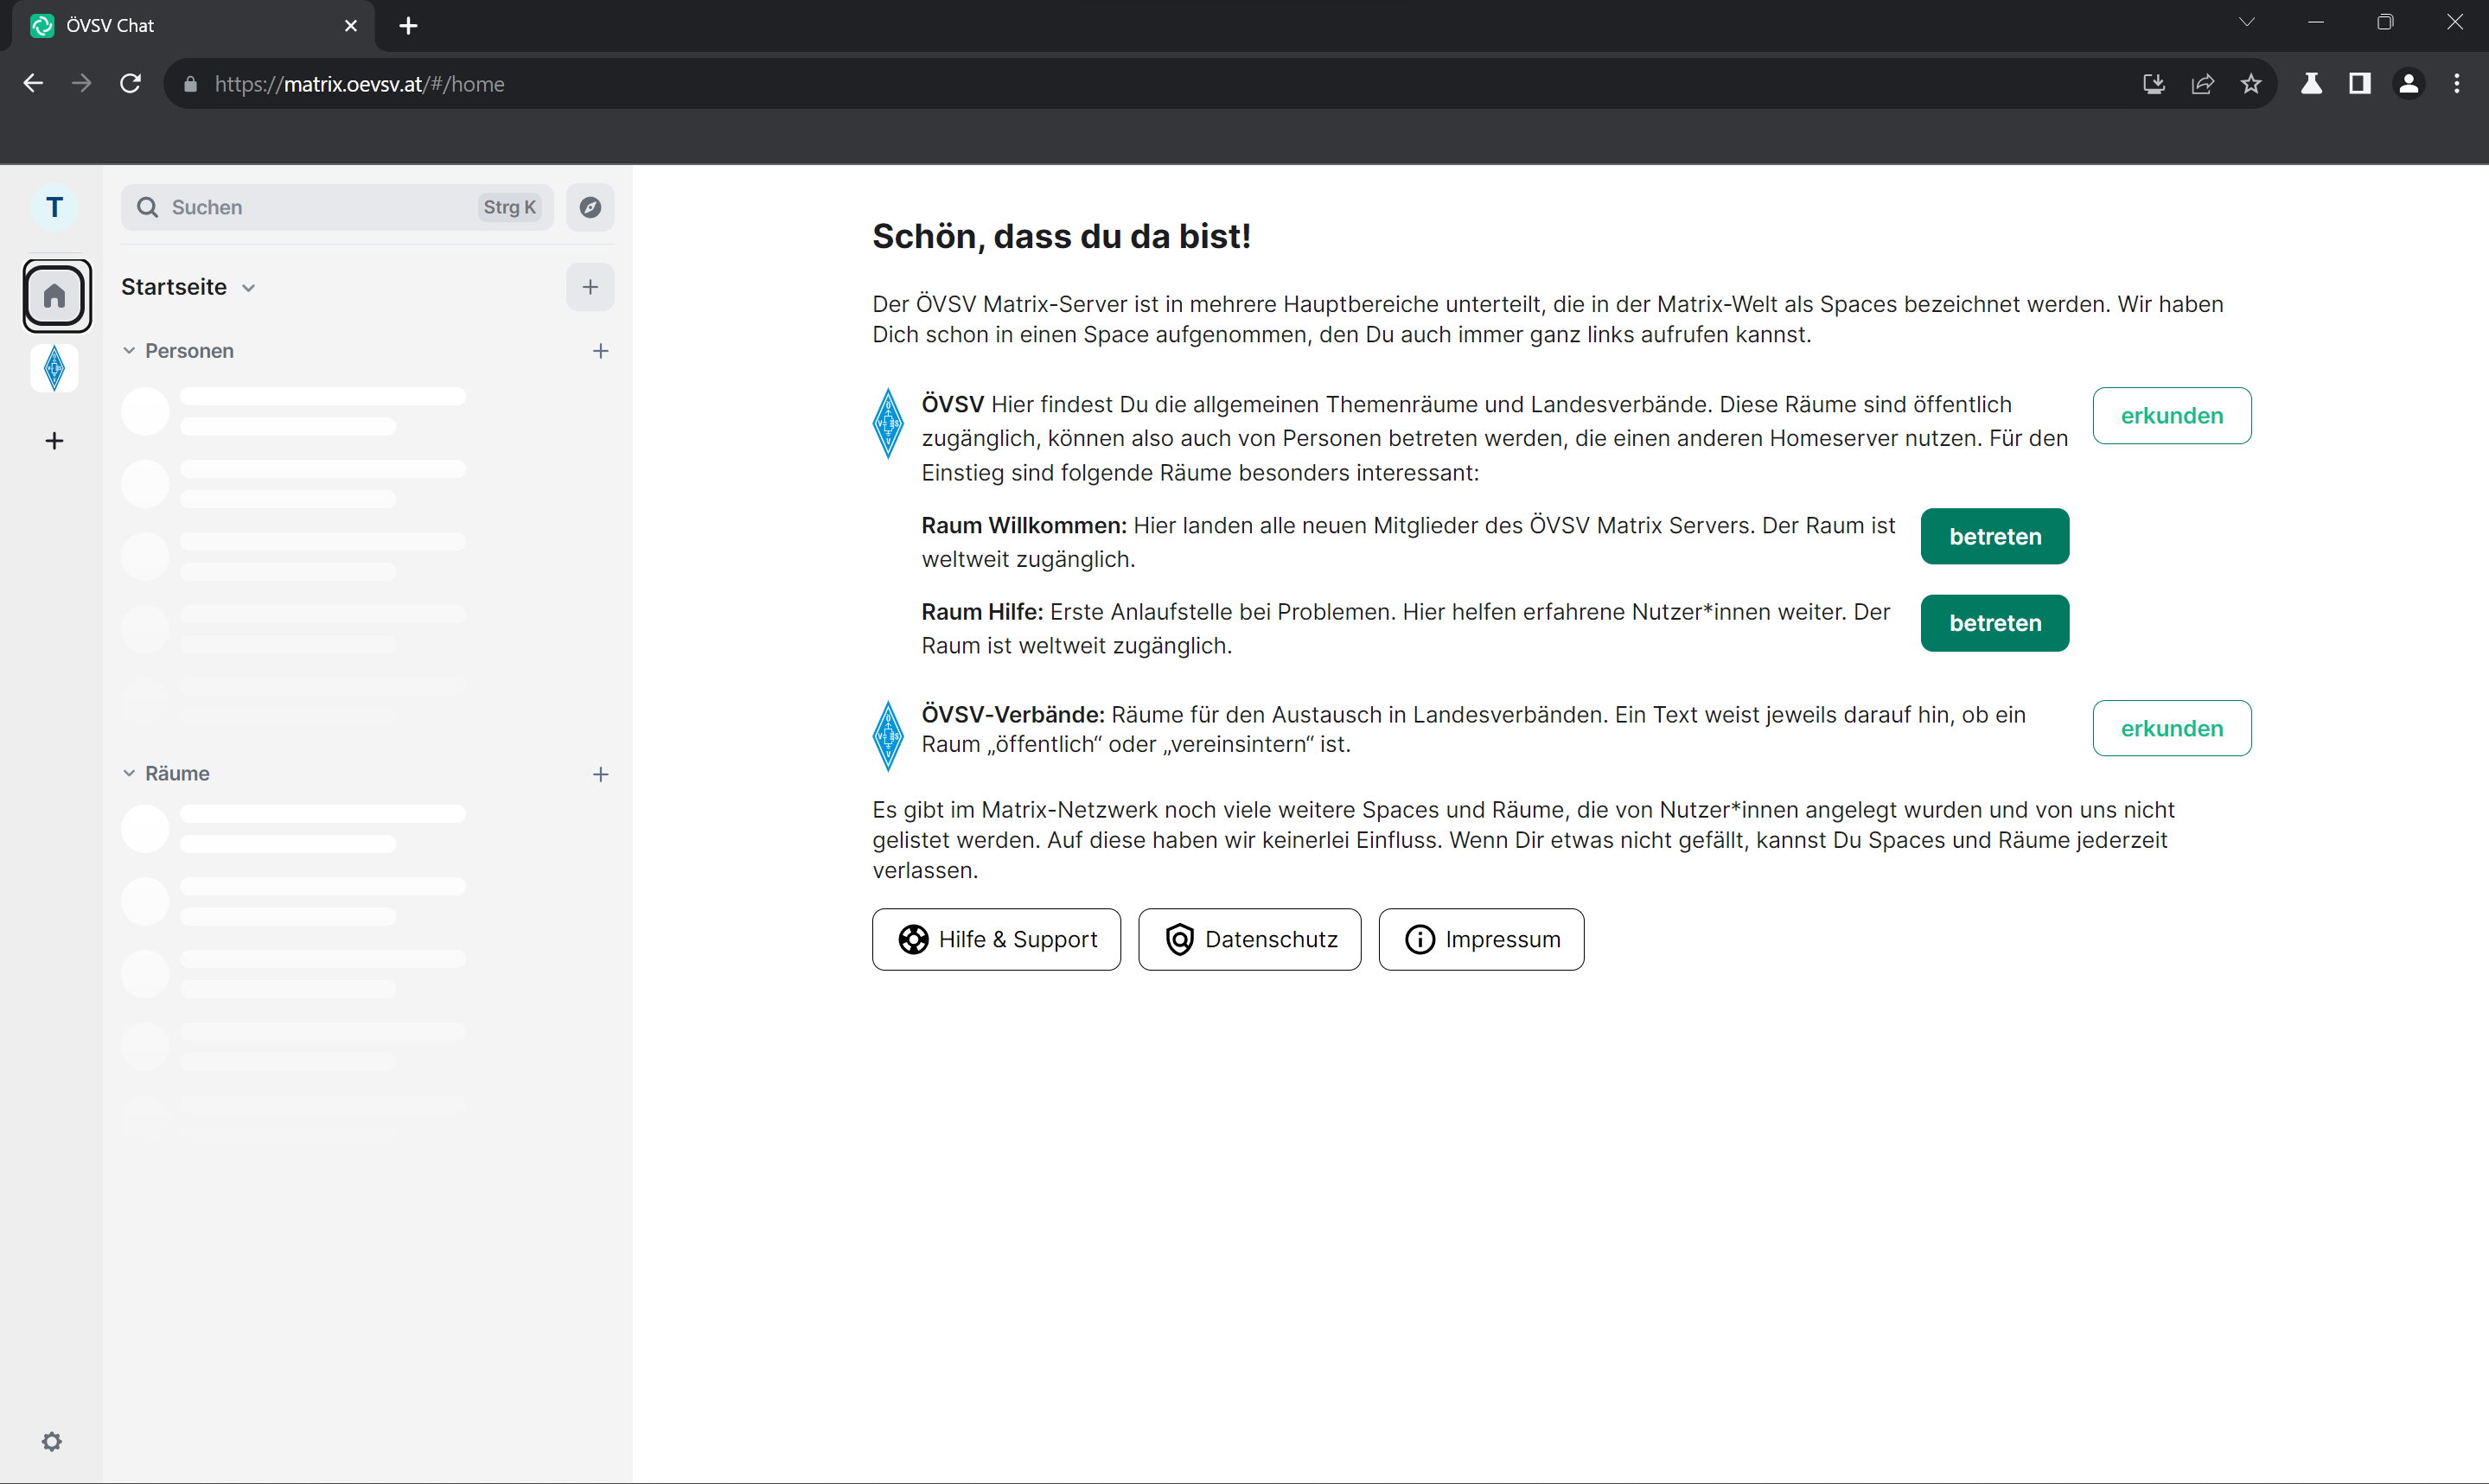Toggle the browser side panel

tap(2360, 83)
